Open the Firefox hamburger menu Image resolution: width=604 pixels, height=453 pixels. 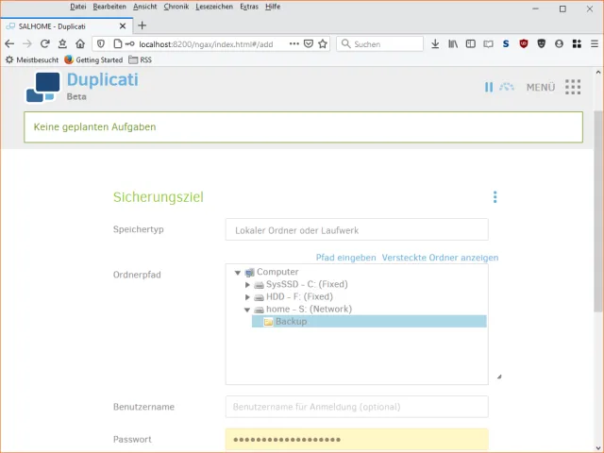(595, 44)
